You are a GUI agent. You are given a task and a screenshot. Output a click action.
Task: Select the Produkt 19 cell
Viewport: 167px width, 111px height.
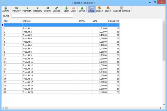click(51, 89)
